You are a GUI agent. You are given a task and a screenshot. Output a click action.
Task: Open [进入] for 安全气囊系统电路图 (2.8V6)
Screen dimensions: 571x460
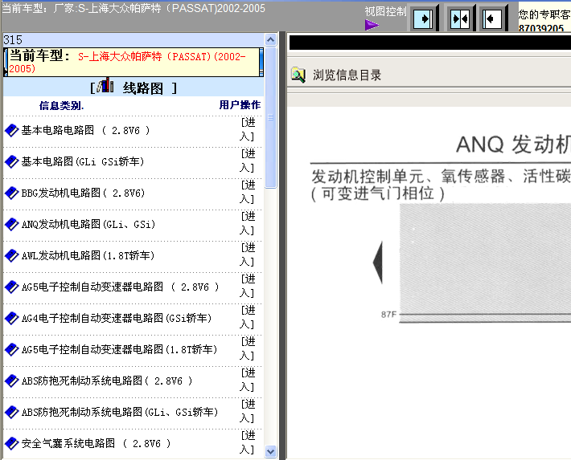(x=248, y=442)
